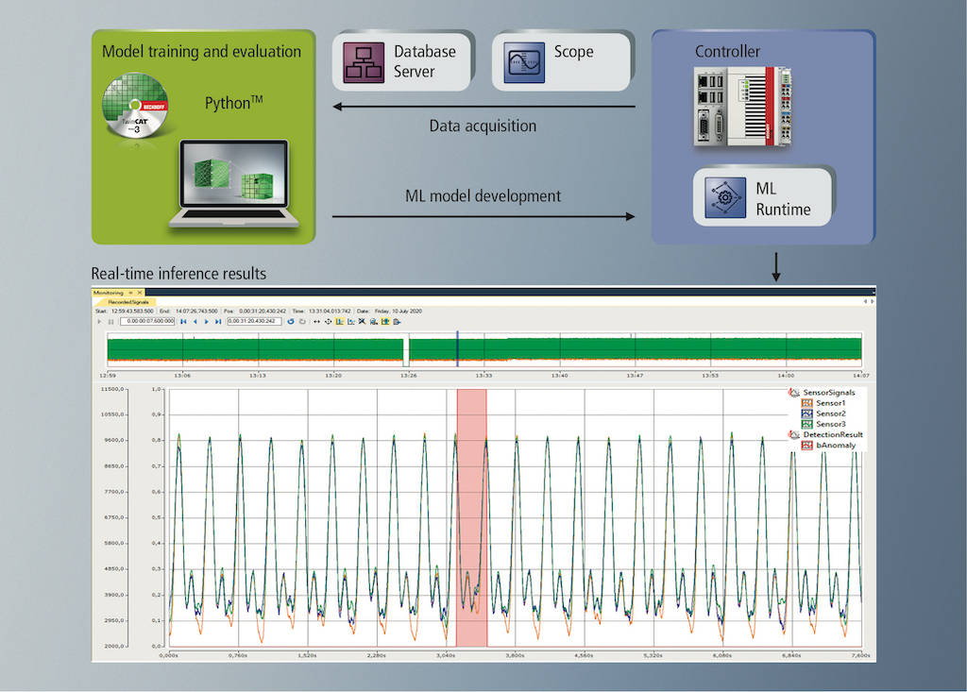Click the blue position marker in overview chart

click(x=458, y=348)
